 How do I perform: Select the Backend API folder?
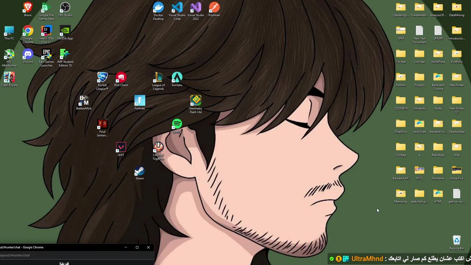[x=401, y=172]
